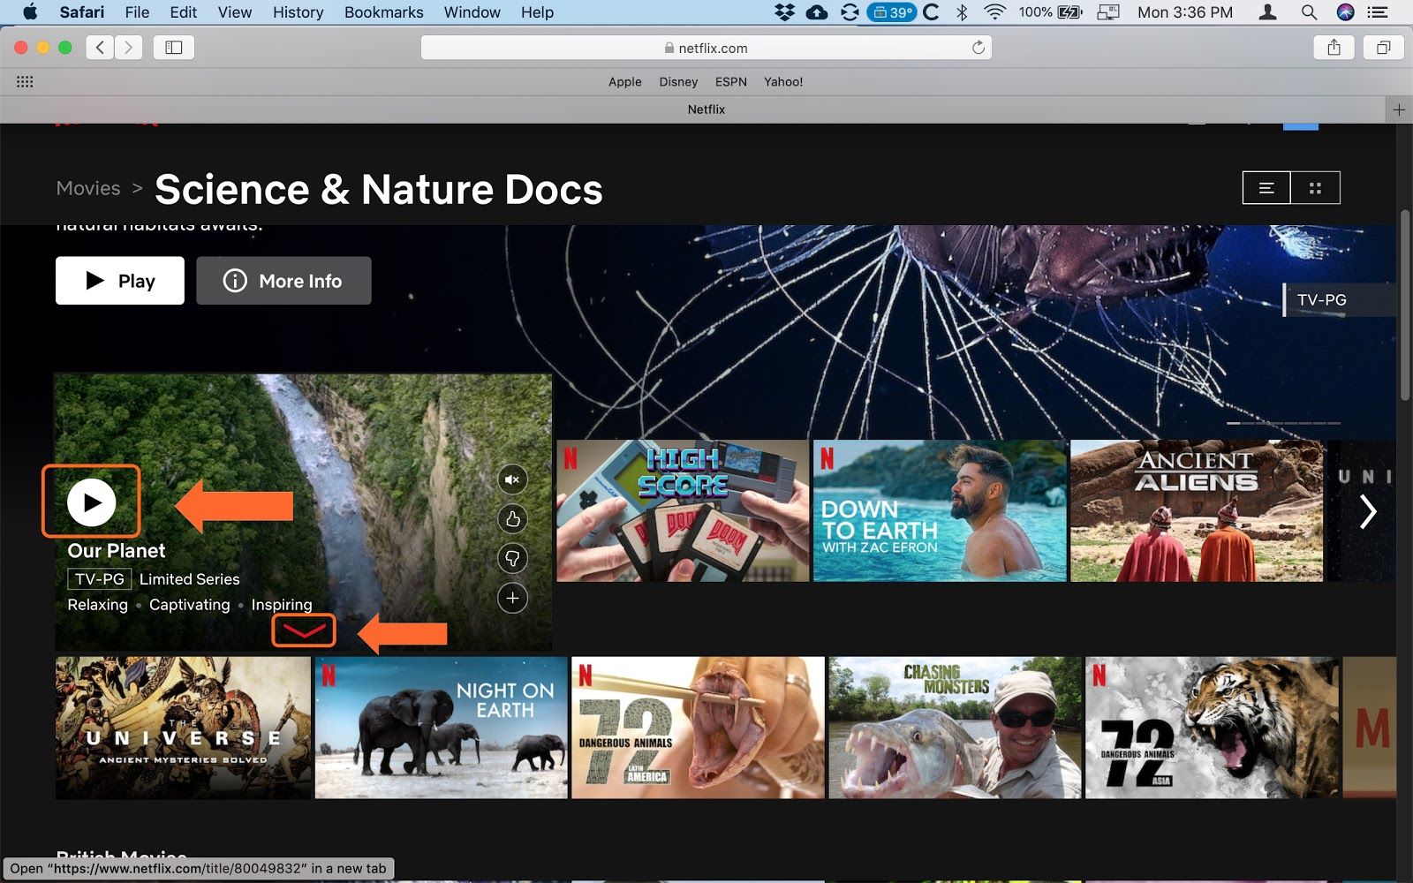
Task: Open the user account menu bar icon
Action: pyautogui.click(x=1268, y=12)
